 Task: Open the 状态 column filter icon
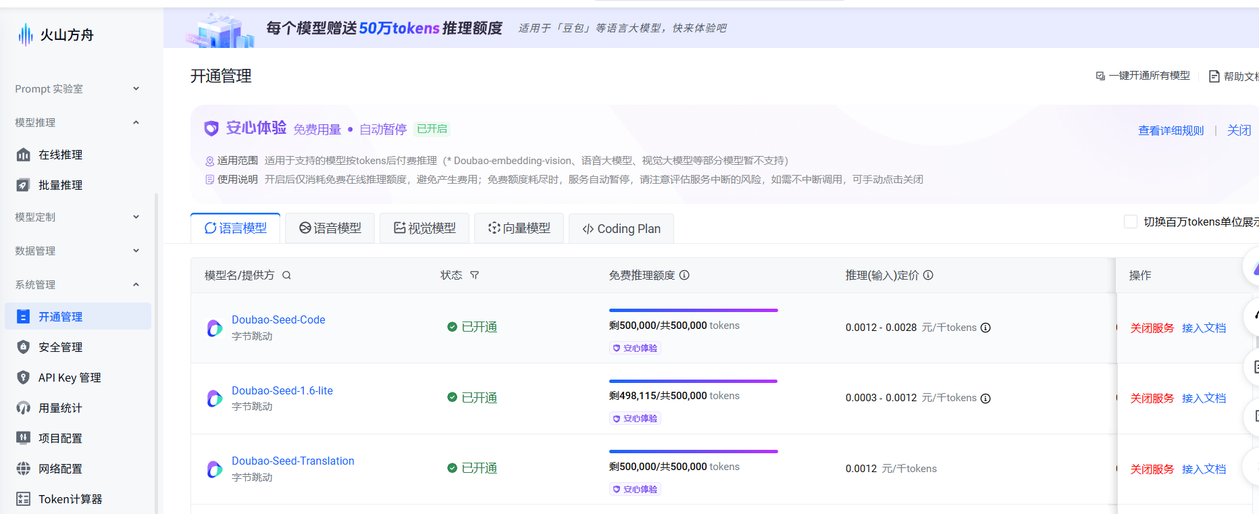[475, 276]
